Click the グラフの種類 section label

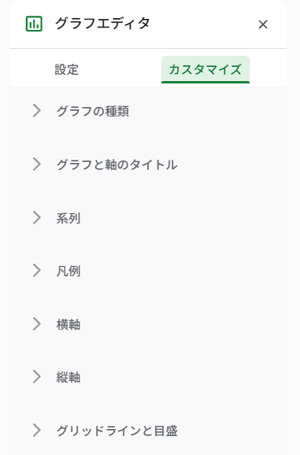[x=93, y=111]
